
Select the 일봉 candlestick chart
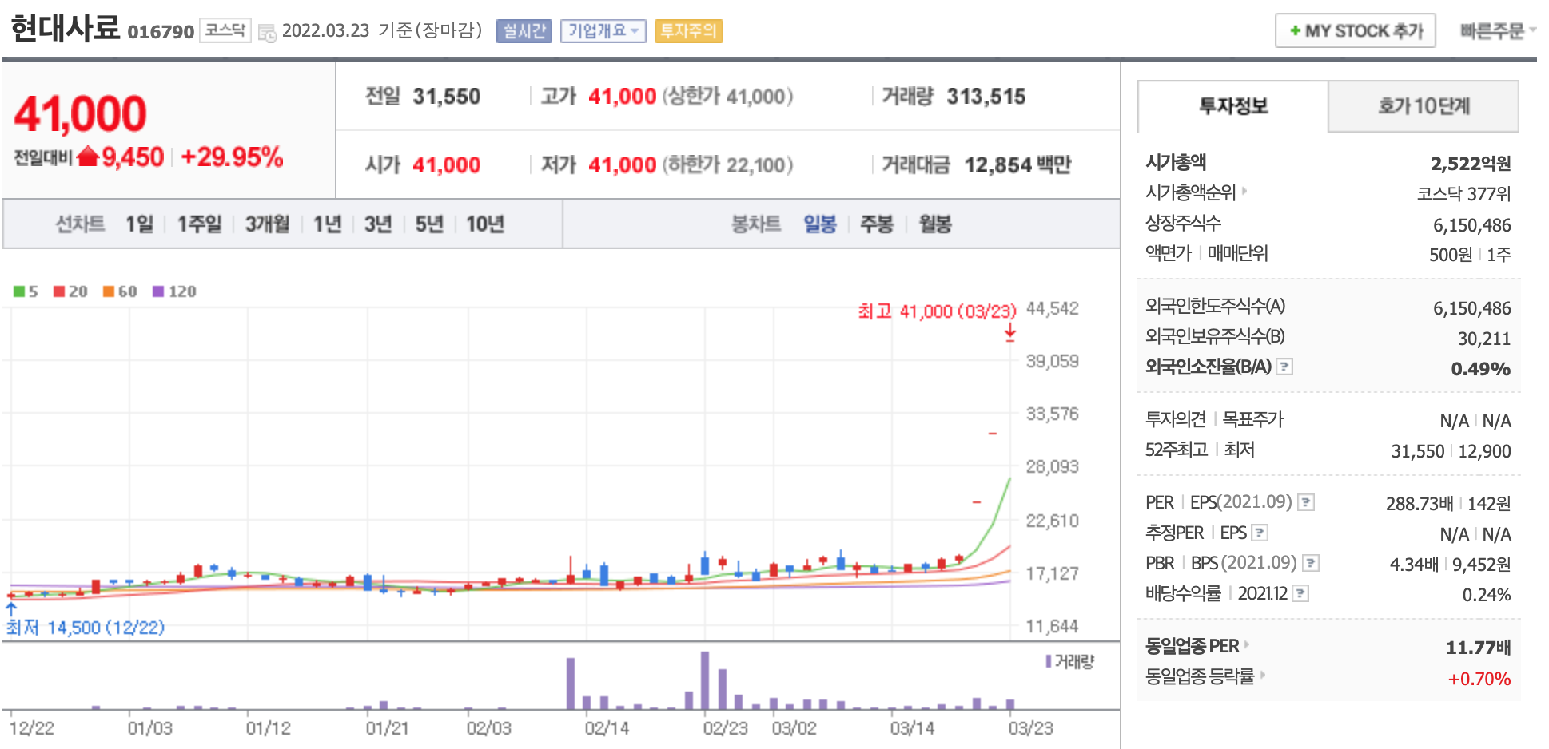click(x=820, y=224)
